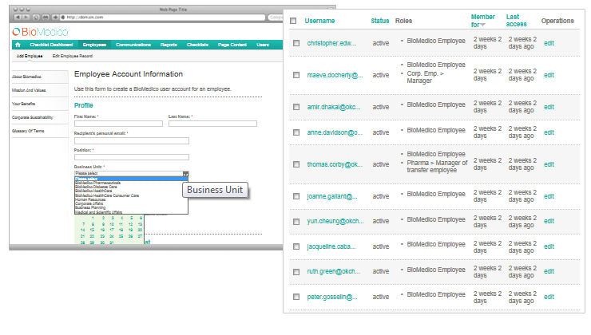
Task: Click the First Name input field
Action: (118, 124)
